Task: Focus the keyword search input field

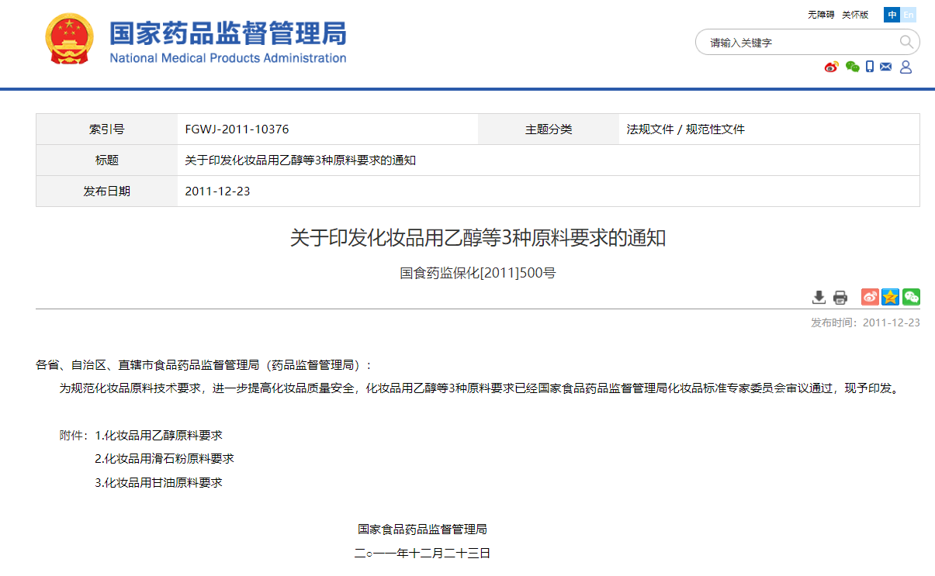Action: [799, 43]
